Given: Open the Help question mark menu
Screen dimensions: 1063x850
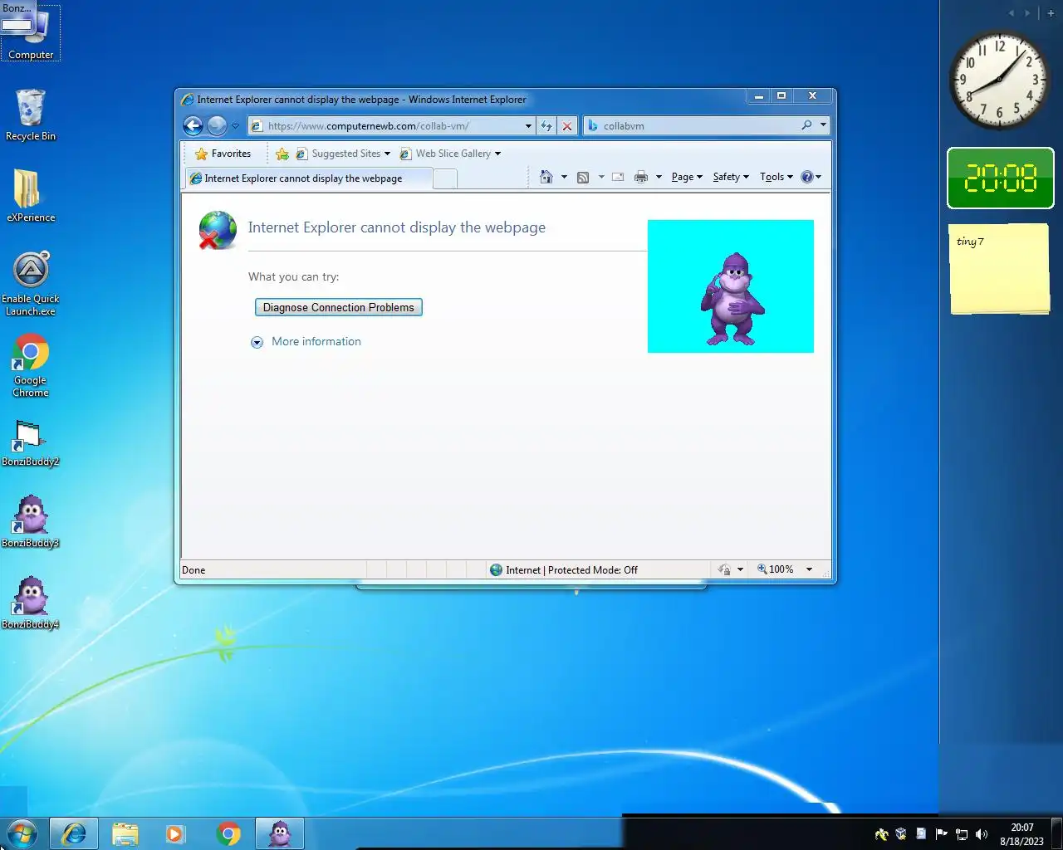Looking at the screenshot, I should (811, 177).
